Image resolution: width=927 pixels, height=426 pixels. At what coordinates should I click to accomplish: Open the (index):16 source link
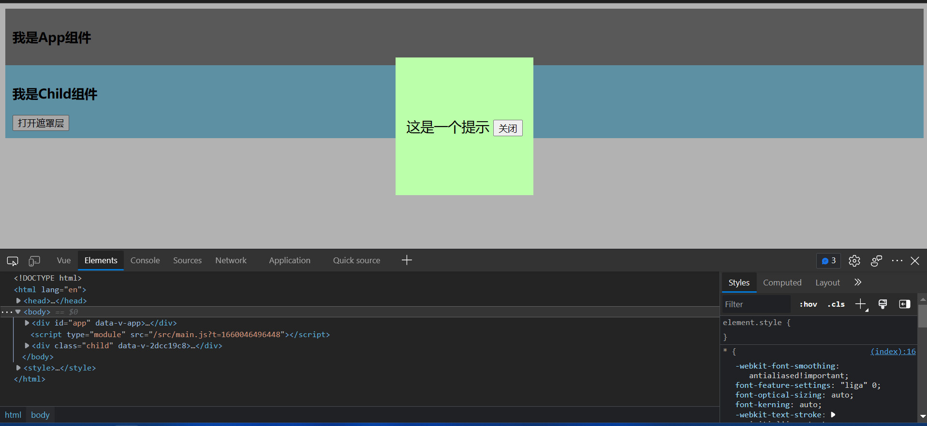pos(893,352)
